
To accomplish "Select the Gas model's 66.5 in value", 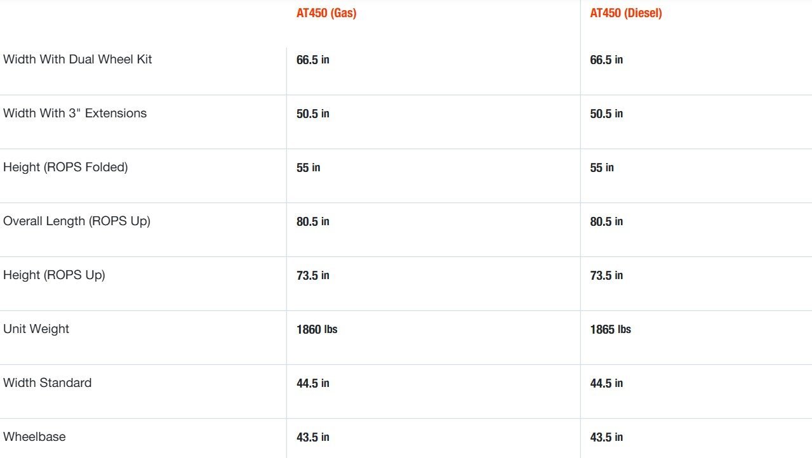I will click(x=313, y=60).
